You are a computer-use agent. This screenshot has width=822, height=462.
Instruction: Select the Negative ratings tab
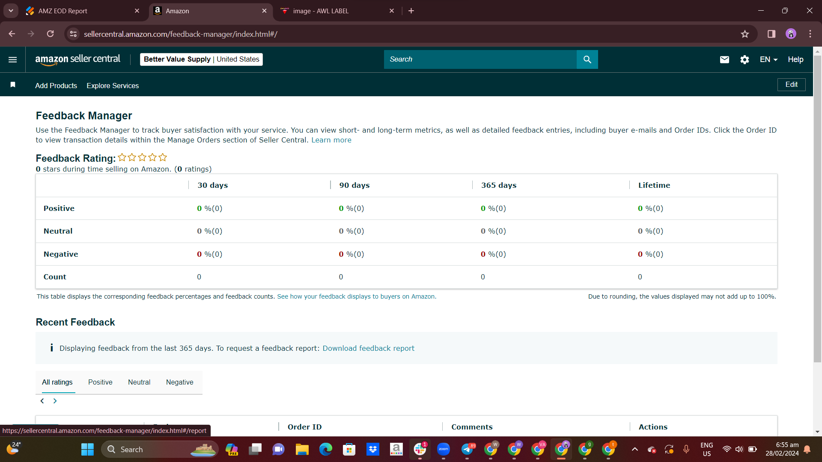point(180,382)
